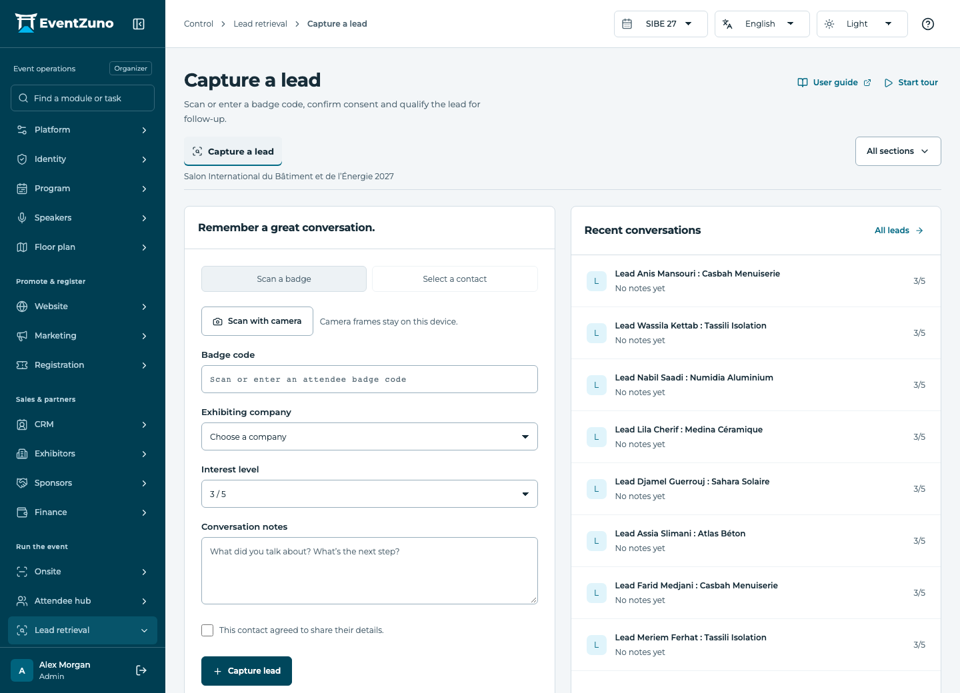Screen dimensions: 960x693
Task: Click the Platform sidebar icon
Action: point(22,130)
